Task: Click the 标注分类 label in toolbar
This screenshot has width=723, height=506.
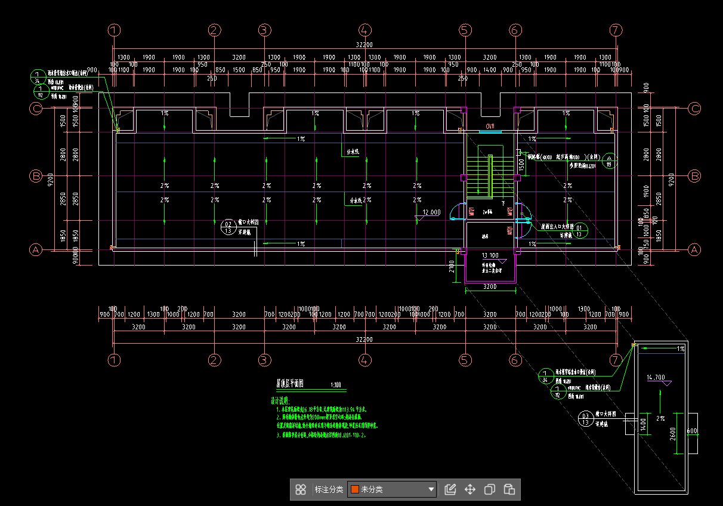Action: (329, 490)
